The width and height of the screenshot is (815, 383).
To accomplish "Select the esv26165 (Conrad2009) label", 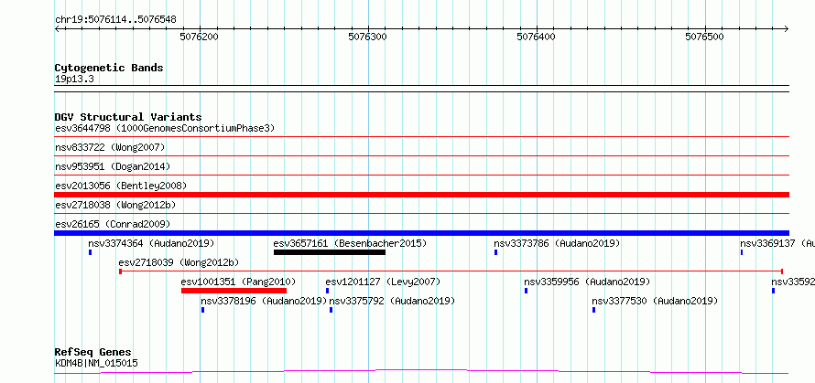I will pos(113,224).
